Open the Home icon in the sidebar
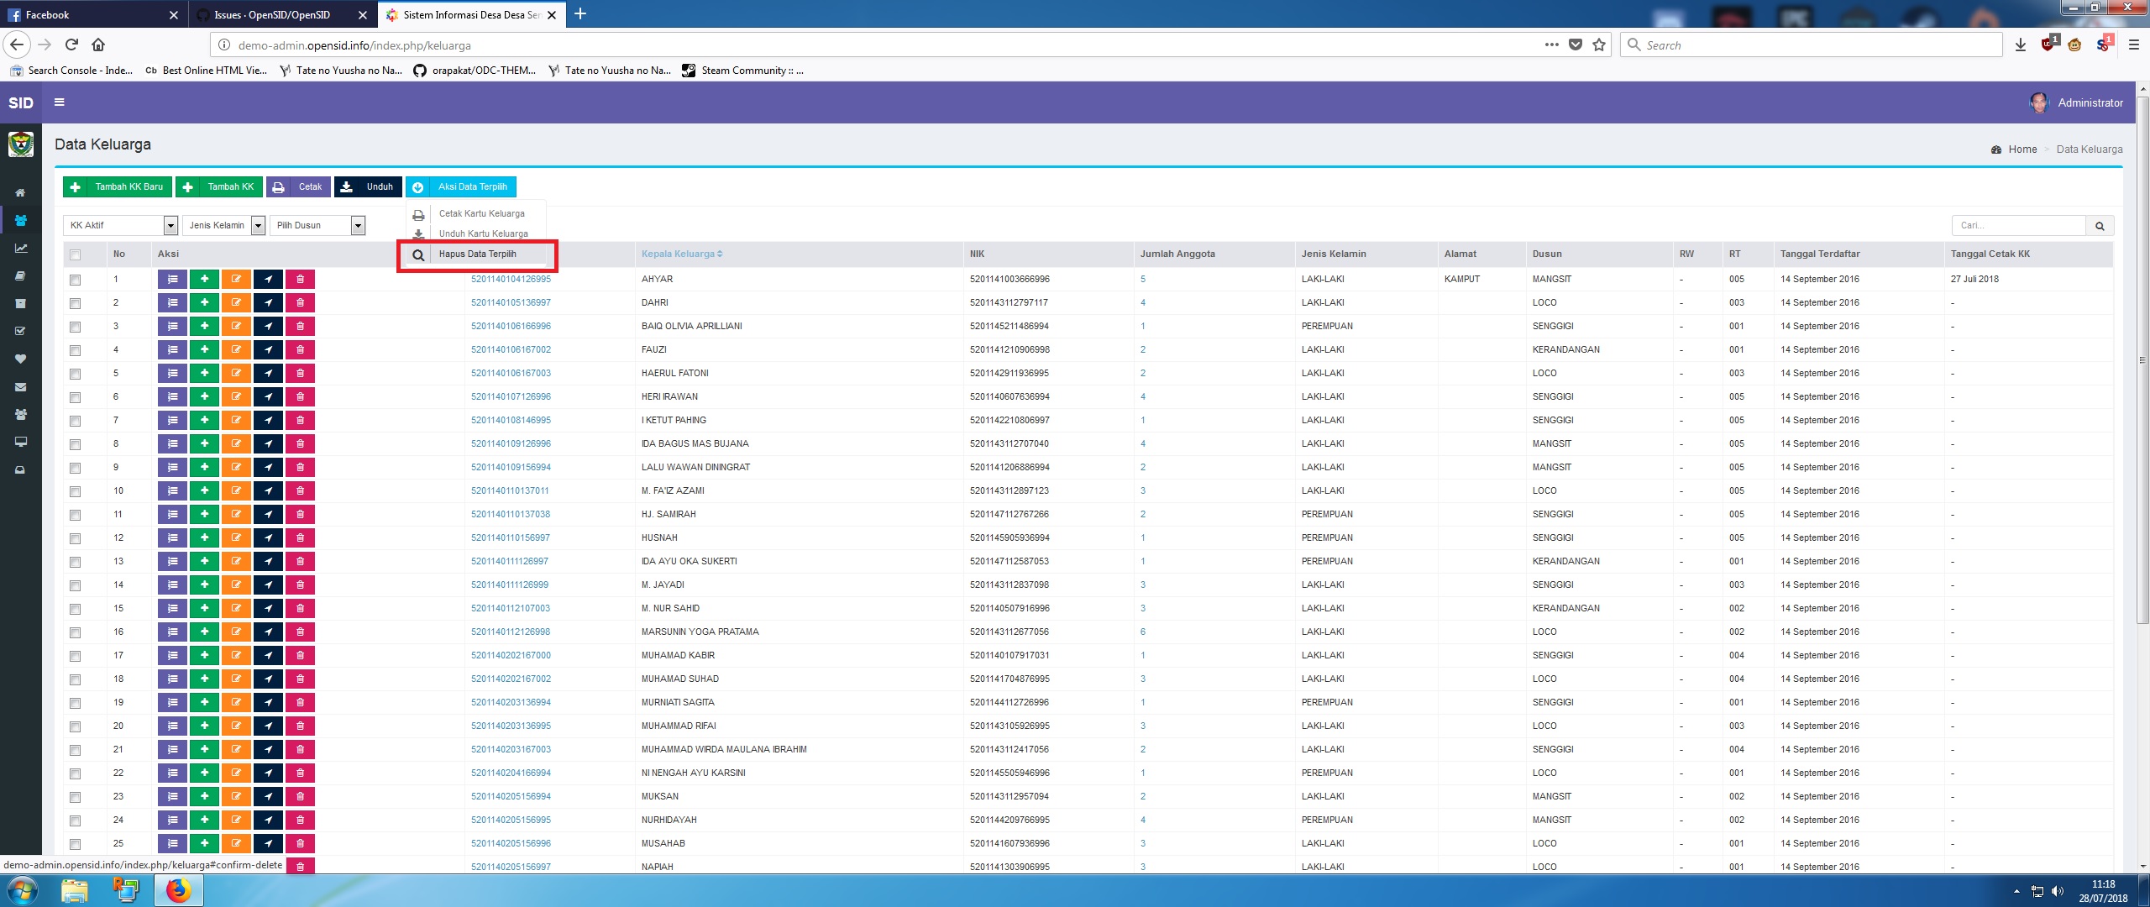This screenshot has width=2150, height=907. [x=20, y=191]
